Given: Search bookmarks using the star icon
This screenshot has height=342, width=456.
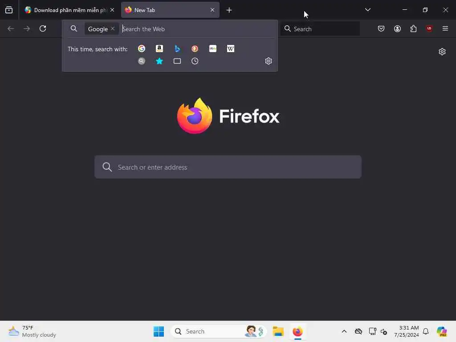Looking at the screenshot, I should click(x=159, y=61).
